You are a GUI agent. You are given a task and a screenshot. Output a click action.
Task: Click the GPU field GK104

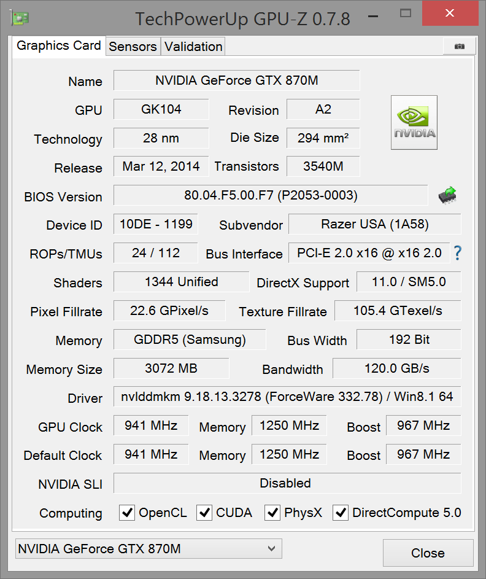(x=161, y=109)
